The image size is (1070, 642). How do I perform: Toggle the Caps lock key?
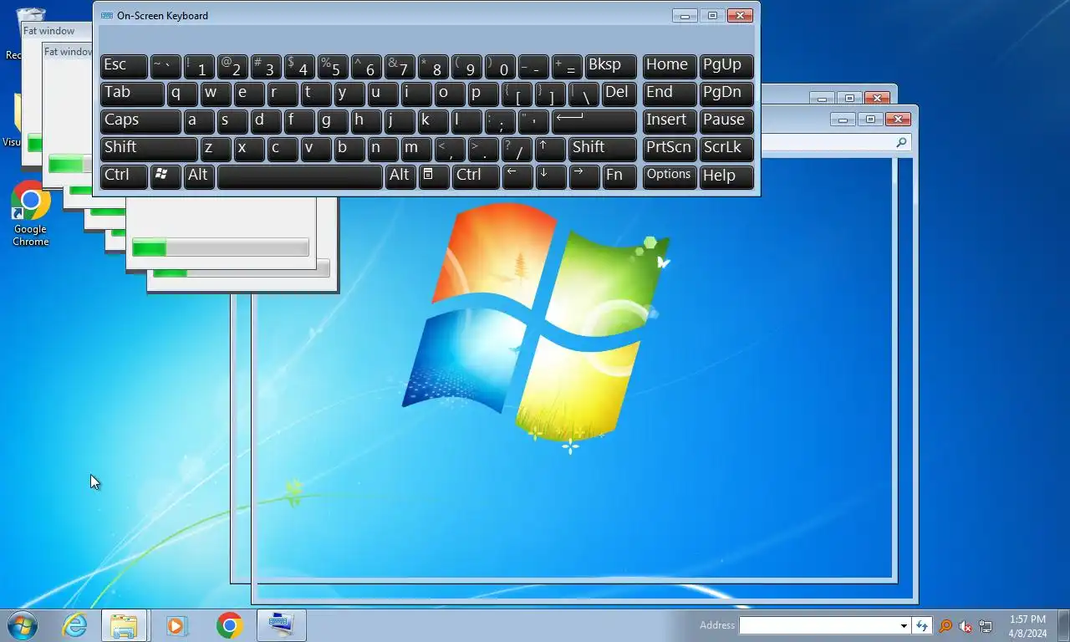tap(140, 120)
